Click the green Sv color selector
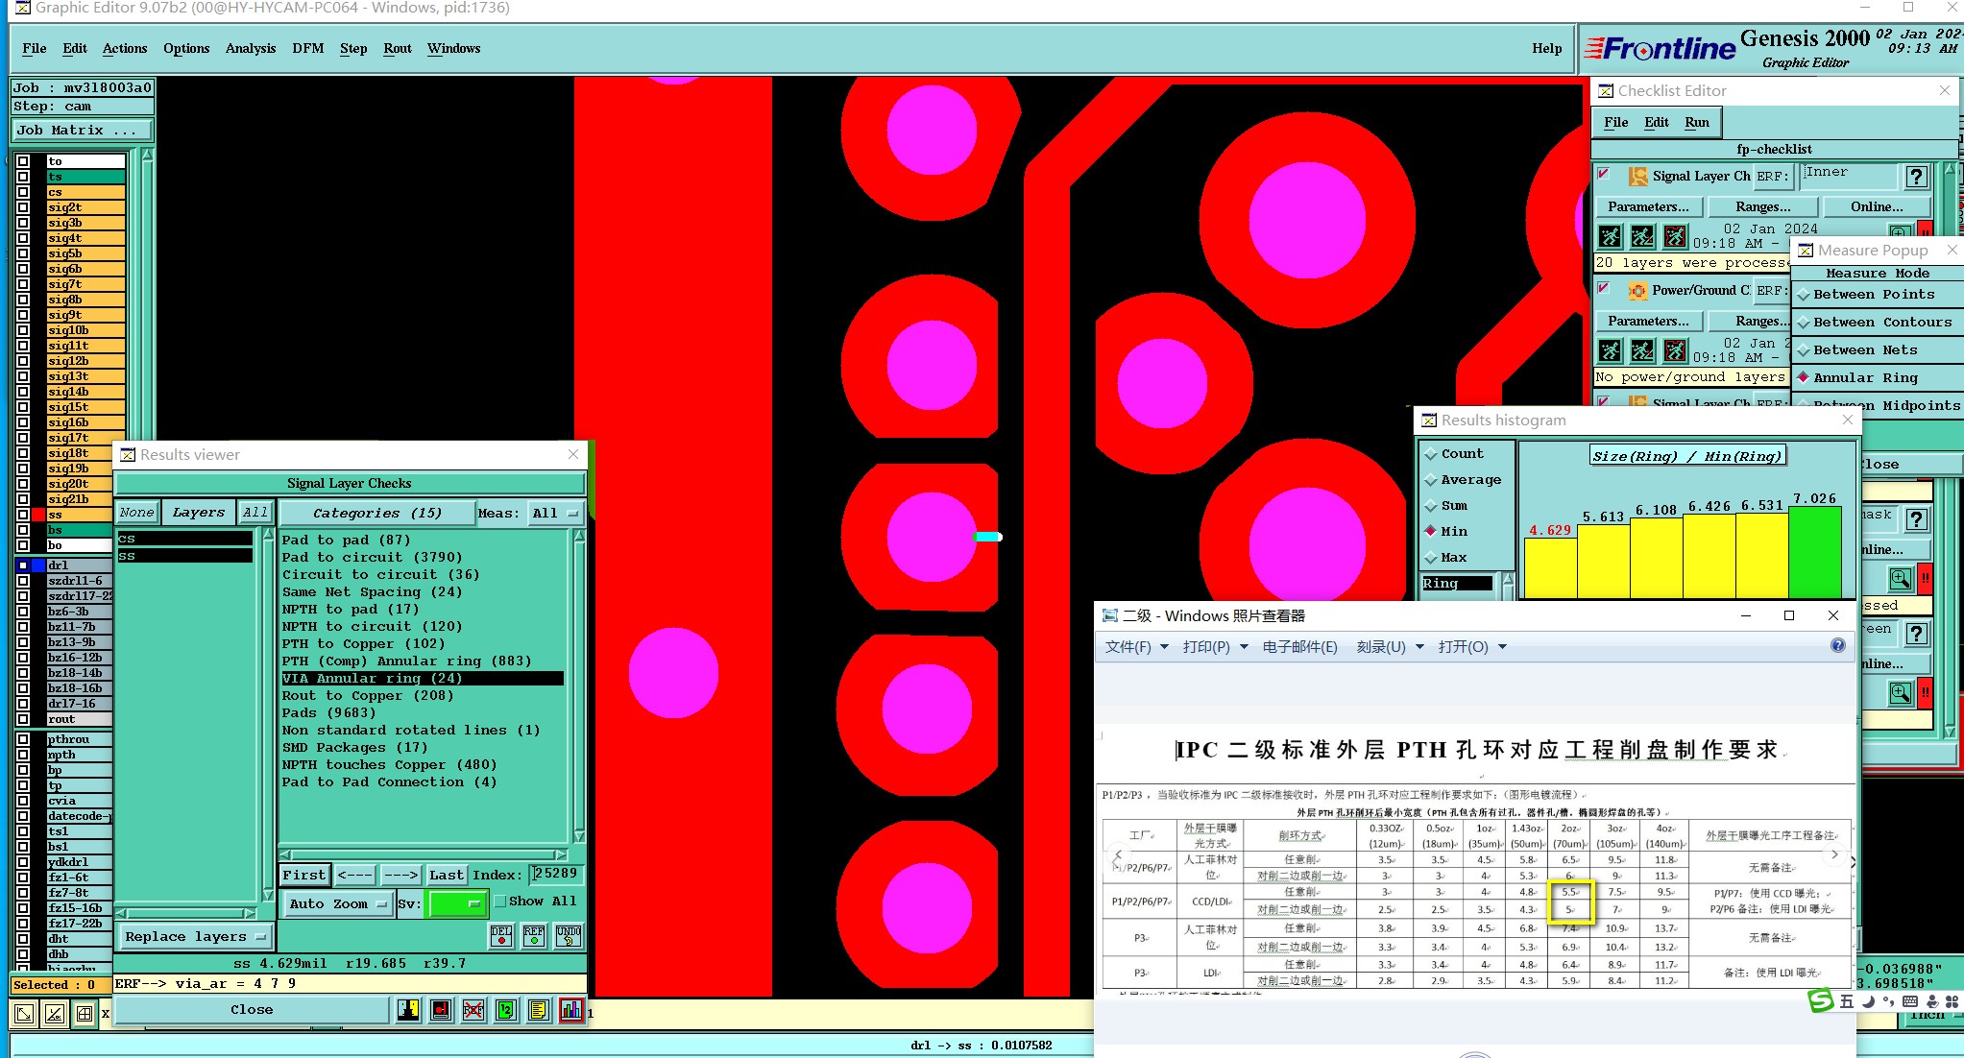This screenshot has height=1058, width=1964. pyautogui.click(x=457, y=903)
